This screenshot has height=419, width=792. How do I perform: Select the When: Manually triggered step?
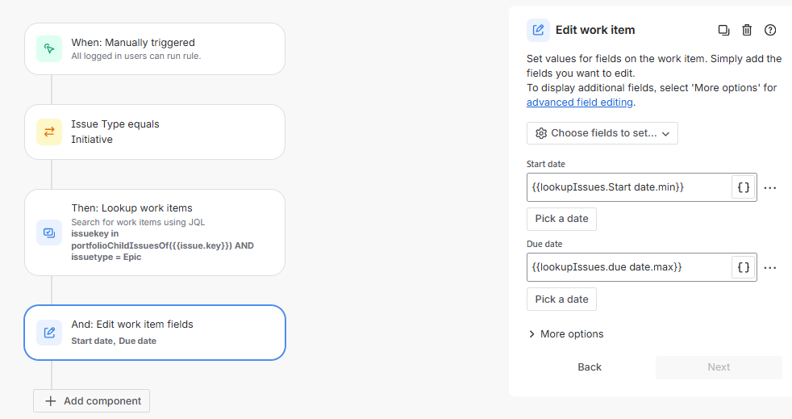coord(155,48)
